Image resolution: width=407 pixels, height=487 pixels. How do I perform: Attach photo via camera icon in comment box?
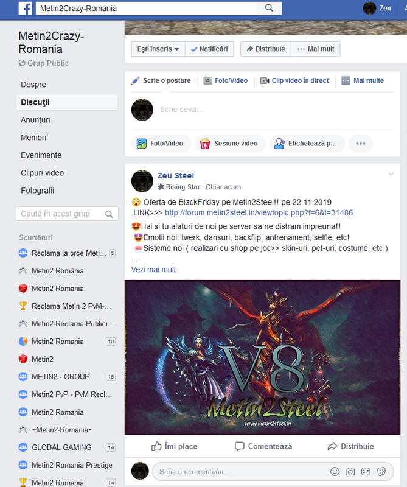(x=350, y=471)
